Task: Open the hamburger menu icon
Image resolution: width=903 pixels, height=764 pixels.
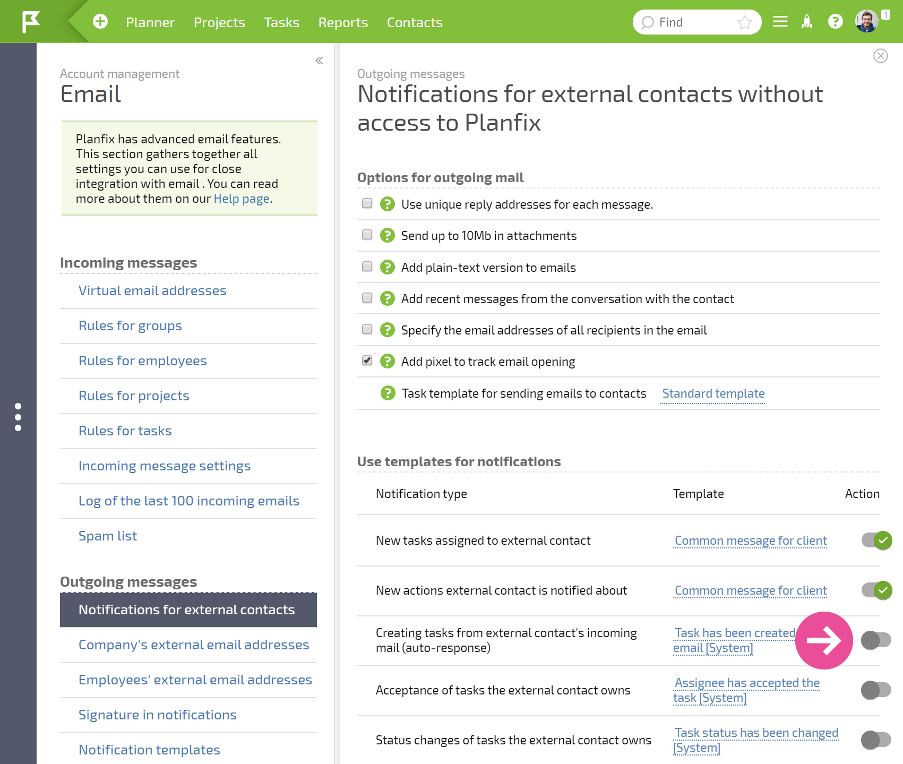Action: click(780, 22)
